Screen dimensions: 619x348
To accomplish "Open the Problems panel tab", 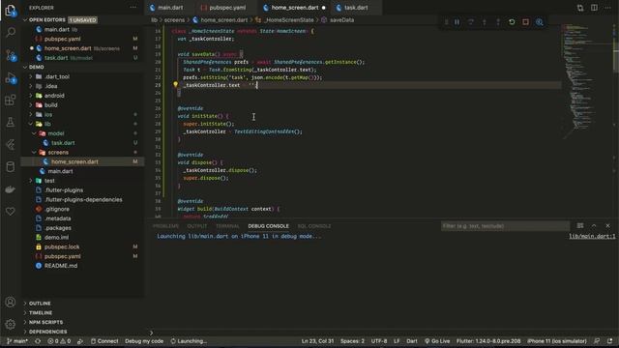I will tap(165, 226).
